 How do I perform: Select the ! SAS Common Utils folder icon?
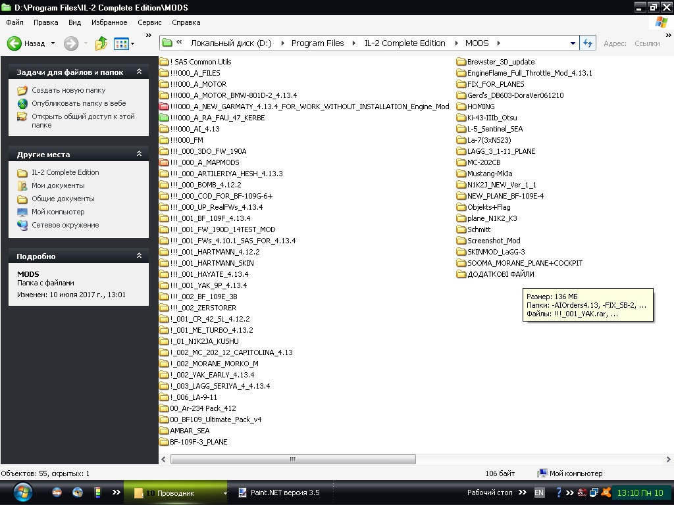164,62
